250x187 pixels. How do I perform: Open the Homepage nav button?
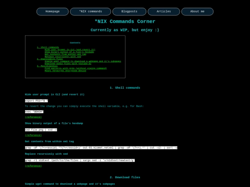[x=52, y=12]
